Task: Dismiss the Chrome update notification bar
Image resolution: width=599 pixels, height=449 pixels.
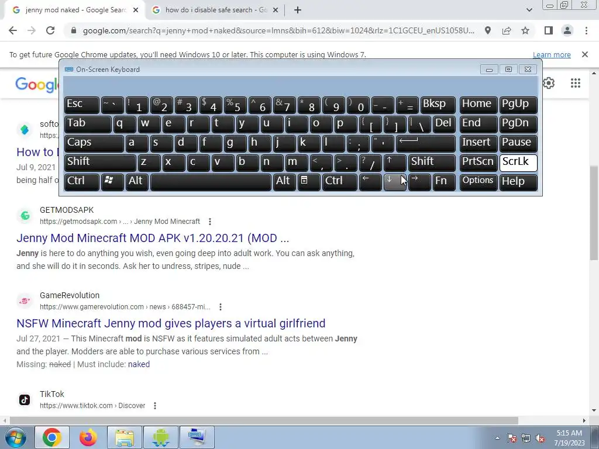Action: point(584,54)
